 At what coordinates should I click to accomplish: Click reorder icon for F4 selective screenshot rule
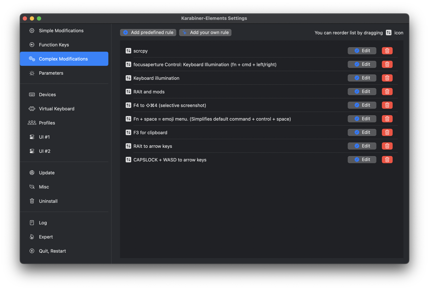128,105
